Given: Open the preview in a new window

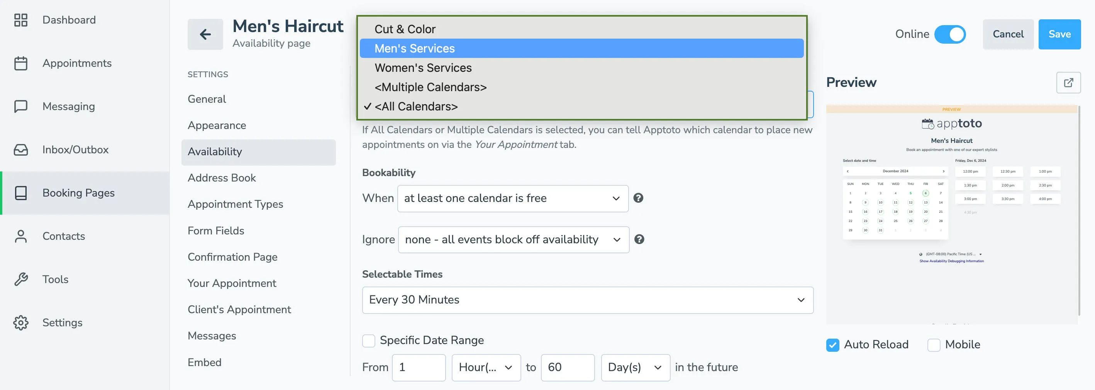Looking at the screenshot, I should (x=1069, y=82).
